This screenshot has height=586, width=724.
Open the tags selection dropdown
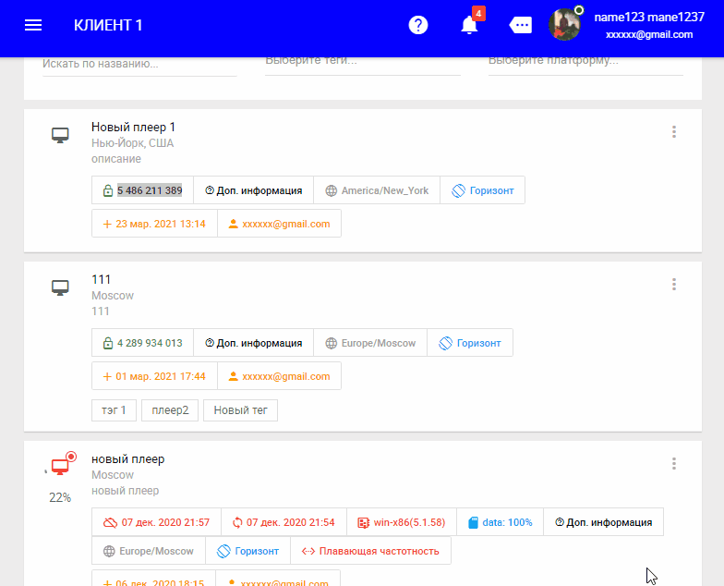(362, 62)
